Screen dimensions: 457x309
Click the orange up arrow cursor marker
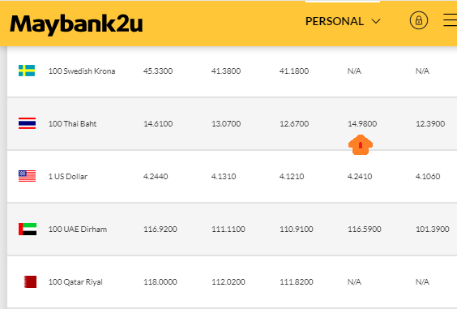coord(361,144)
